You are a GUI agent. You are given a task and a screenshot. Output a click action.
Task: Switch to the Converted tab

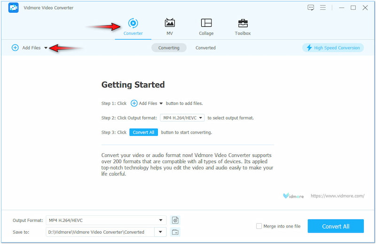point(205,48)
